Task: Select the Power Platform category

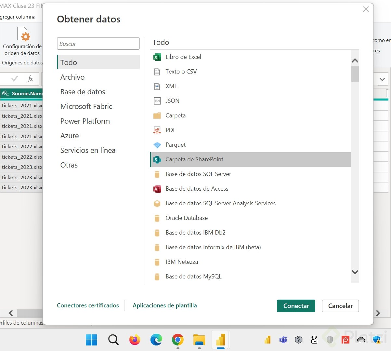Action: [x=98, y=121]
